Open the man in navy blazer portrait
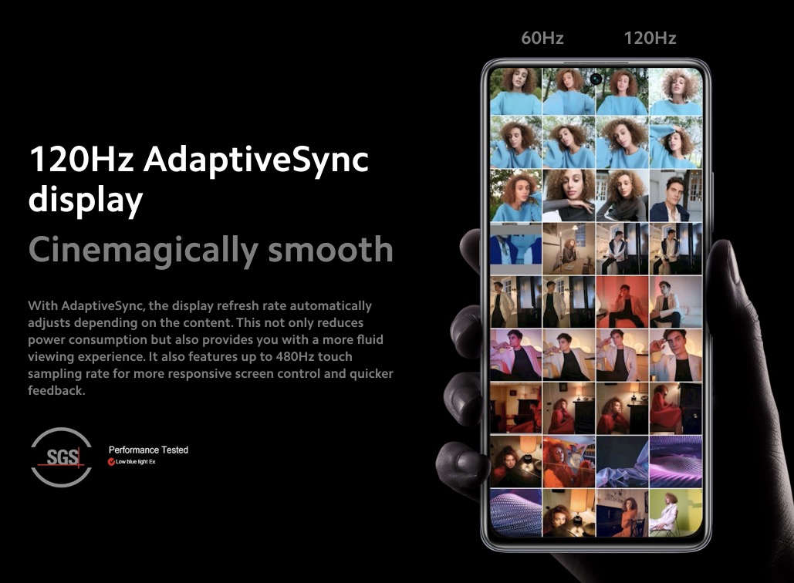 (x=676, y=196)
